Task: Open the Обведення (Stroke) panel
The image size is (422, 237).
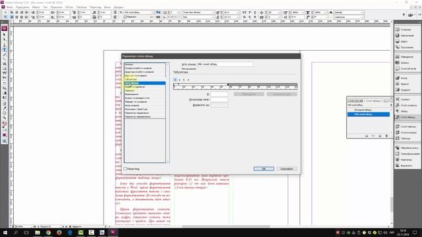Action: (407, 57)
